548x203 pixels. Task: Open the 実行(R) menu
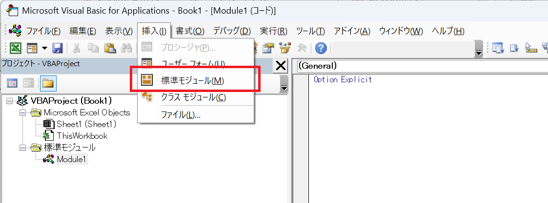pyautogui.click(x=274, y=31)
